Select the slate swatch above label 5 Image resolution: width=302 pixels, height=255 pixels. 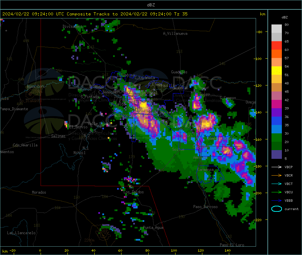[276, 154]
